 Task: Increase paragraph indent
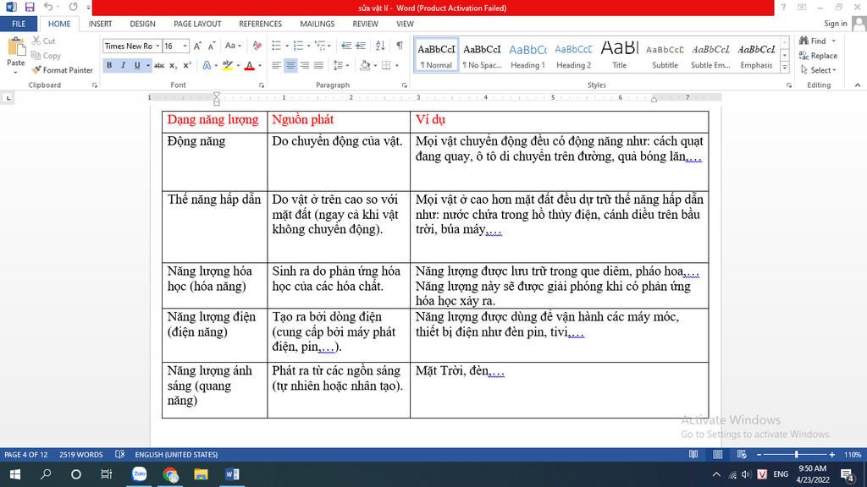[361, 46]
